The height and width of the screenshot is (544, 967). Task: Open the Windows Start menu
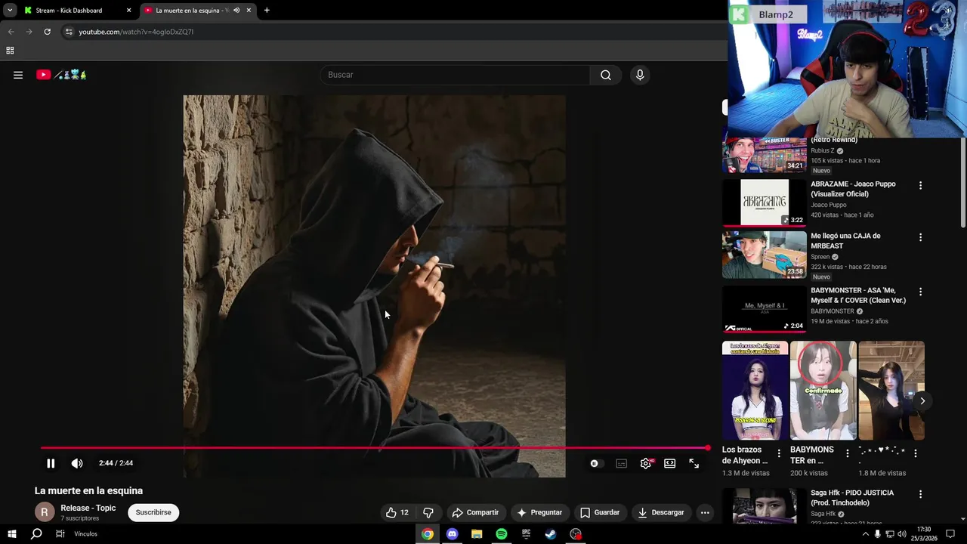click(12, 534)
